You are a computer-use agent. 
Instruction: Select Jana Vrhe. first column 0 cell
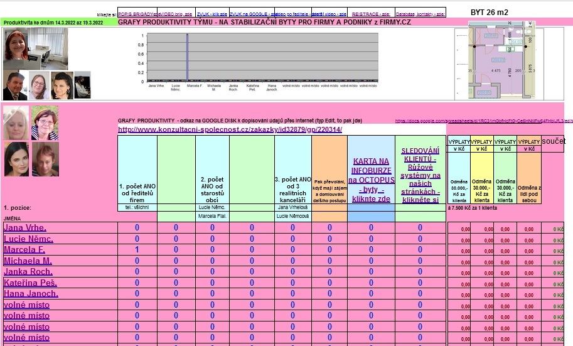pyautogui.click(x=137, y=227)
